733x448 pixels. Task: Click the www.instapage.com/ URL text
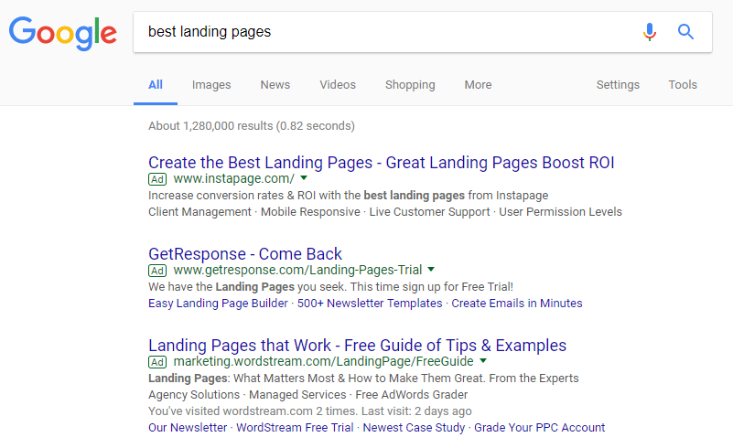pyautogui.click(x=233, y=178)
